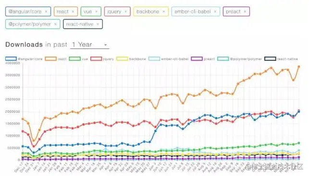
Task: Select the last react data point
Action: coord(299,67)
